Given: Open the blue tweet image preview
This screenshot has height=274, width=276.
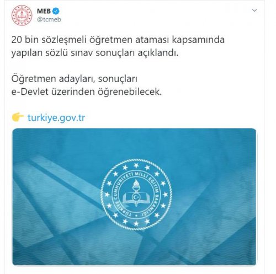Looking at the screenshot, I should click(134, 197).
